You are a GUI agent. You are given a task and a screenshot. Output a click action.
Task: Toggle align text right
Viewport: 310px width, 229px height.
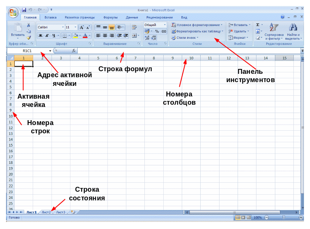[112, 35]
